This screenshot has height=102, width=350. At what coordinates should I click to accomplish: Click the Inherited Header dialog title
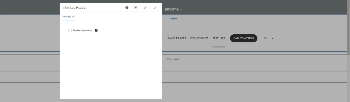(x=74, y=8)
